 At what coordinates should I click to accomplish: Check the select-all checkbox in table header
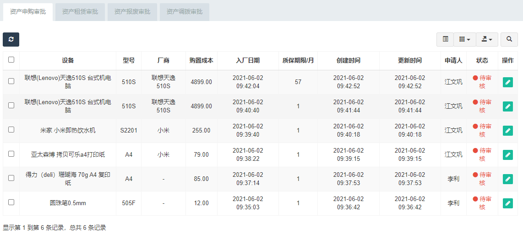11,59
